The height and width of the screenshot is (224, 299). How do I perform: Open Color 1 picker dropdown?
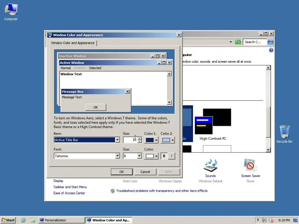click(x=152, y=140)
